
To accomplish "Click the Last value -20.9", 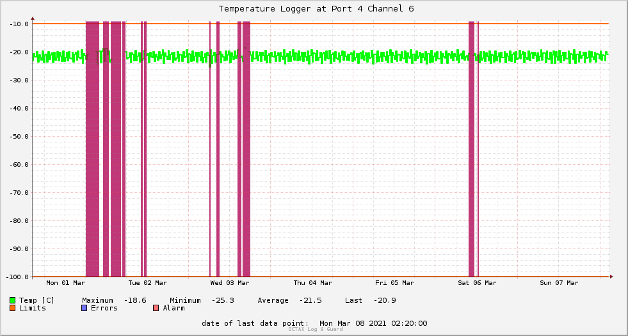I will [x=385, y=300].
